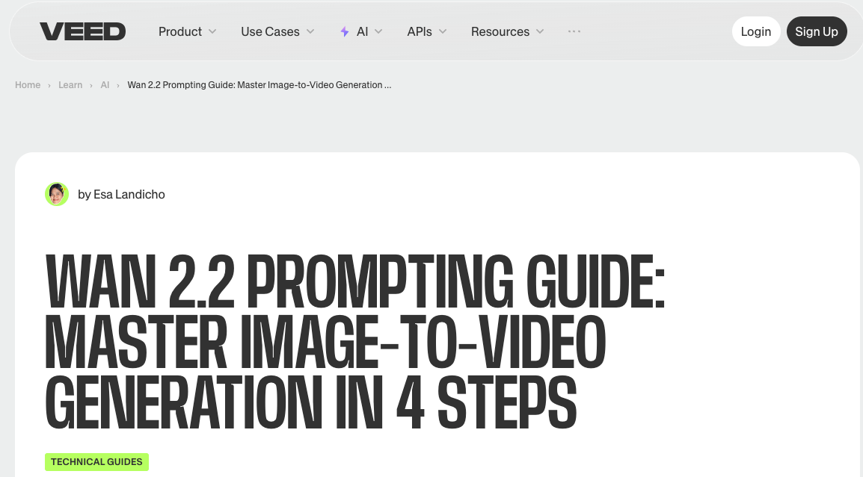This screenshot has height=477, width=863.
Task: Go to Home breadcrumb
Action: (28, 85)
